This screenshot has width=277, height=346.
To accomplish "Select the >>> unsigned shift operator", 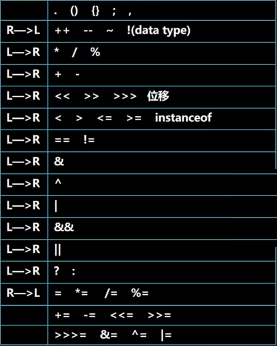I will (x=125, y=96).
